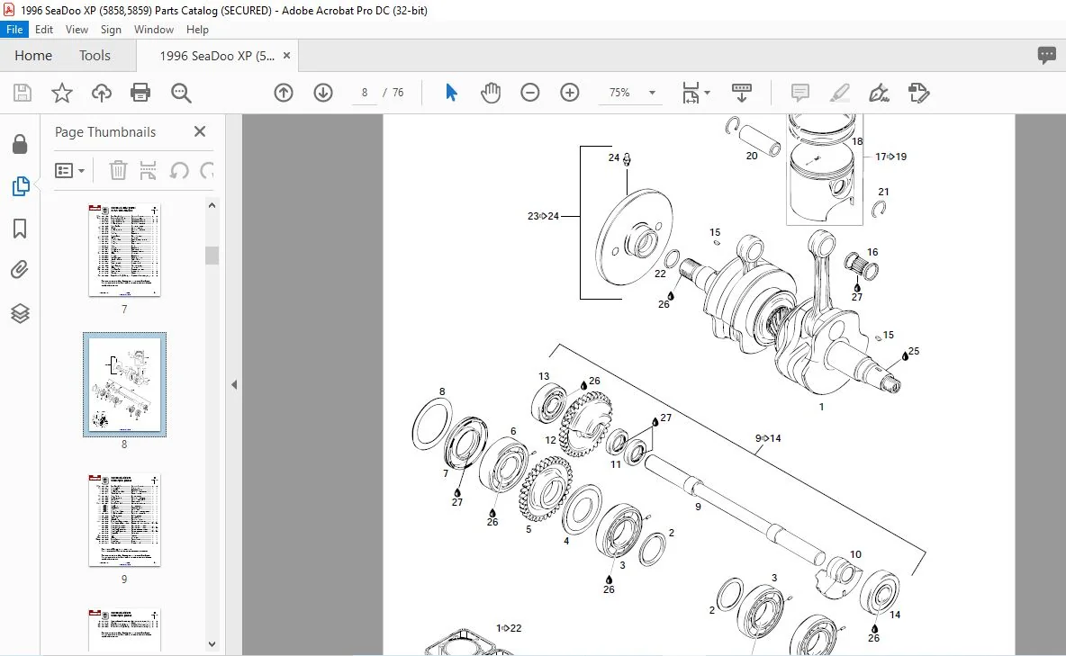Collapse the navigation pane arrow
Viewport: 1066px width, 656px height.
pos(234,385)
